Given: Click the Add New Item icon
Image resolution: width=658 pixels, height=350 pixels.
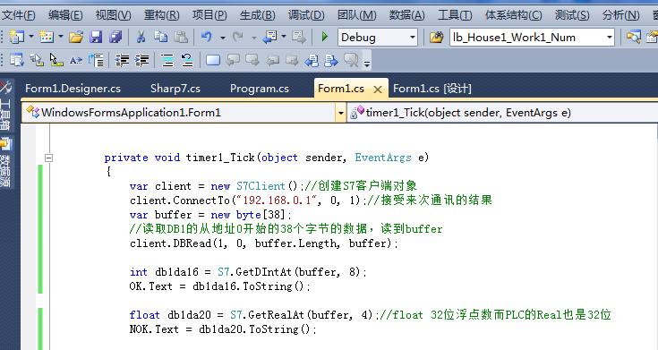Looking at the screenshot, I should pyautogui.click(x=47, y=38).
